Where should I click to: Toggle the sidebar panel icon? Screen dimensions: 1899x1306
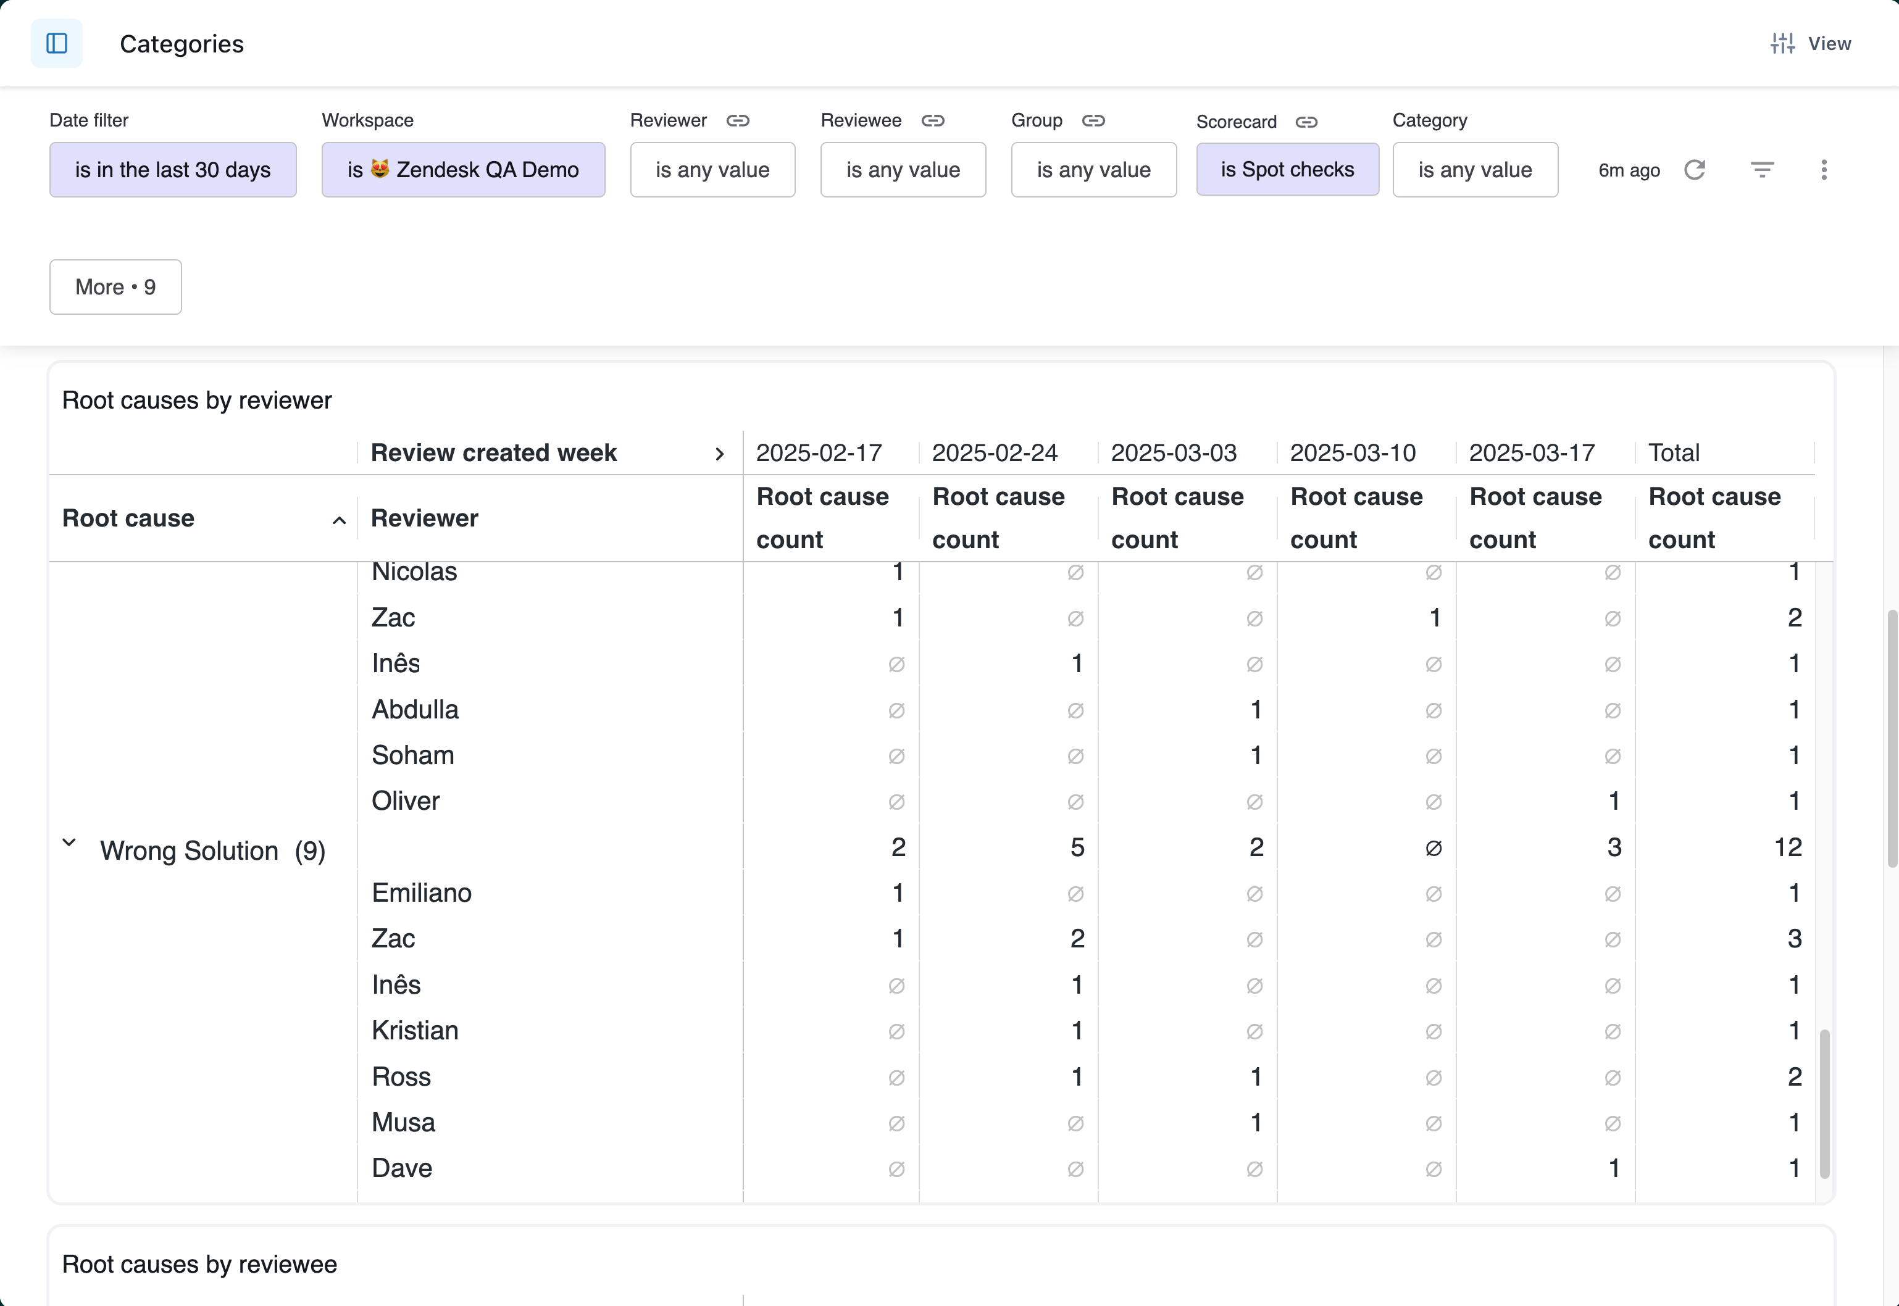click(x=56, y=43)
